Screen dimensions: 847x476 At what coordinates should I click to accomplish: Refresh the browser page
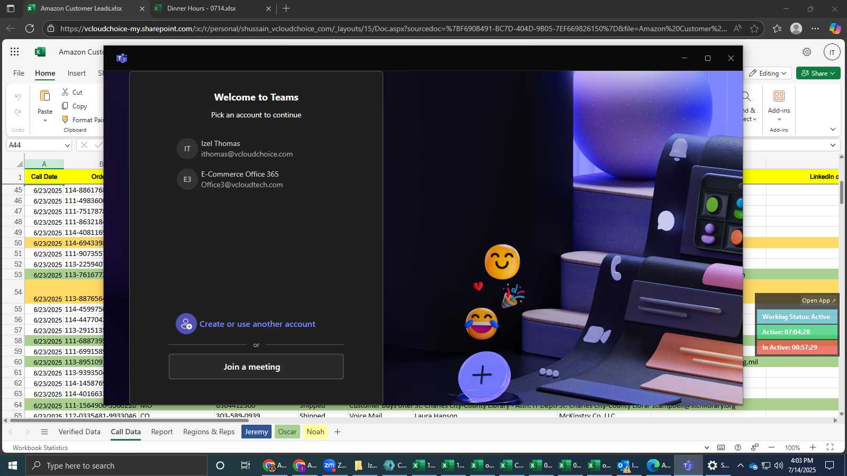[x=30, y=29]
